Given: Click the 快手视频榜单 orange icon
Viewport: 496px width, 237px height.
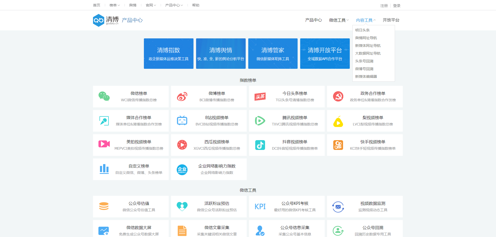Looking at the screenshot, I should [338, 145].
